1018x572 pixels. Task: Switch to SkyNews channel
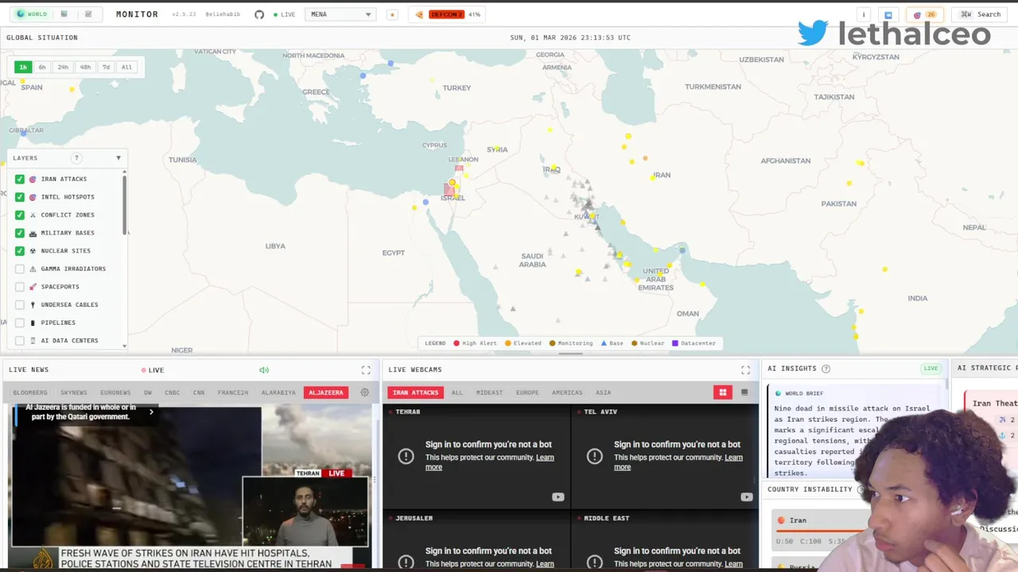tap(74, 392)
